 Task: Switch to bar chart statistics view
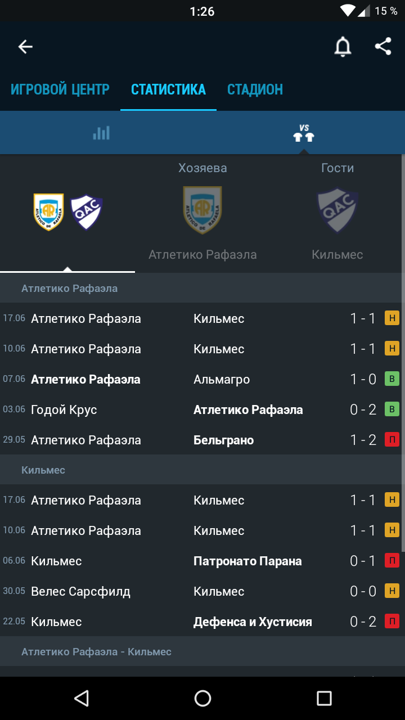pyautogui.click(x=101, y=133)
